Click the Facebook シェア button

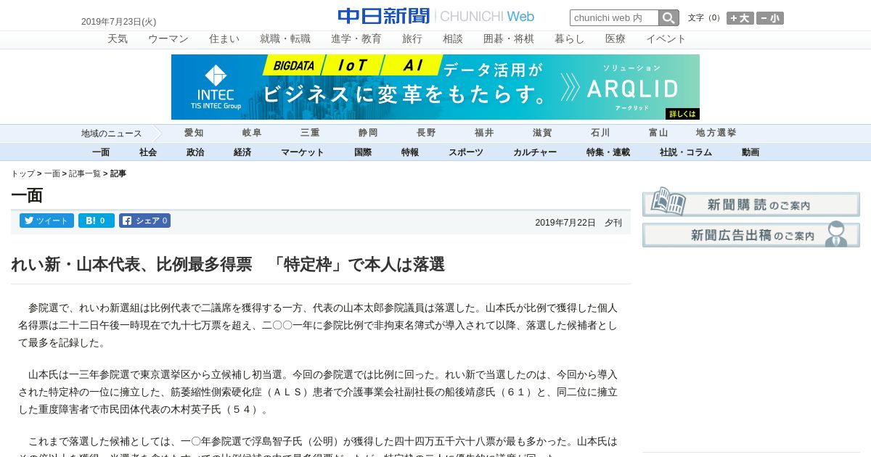(x=144, y=221)
